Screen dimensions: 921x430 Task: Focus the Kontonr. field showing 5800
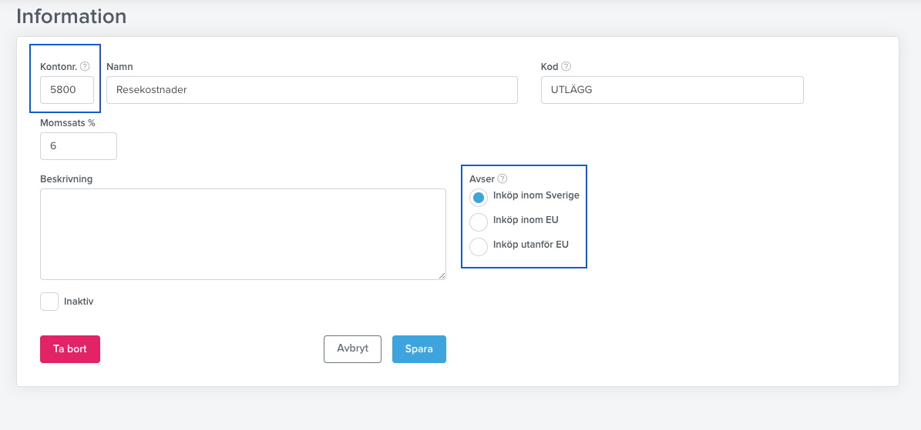pyautogui.click(x=67, y=90)
